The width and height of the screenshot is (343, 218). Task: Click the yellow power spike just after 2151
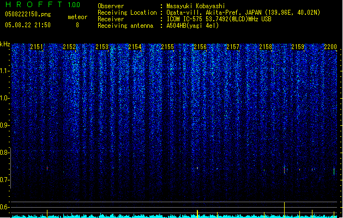tap(47, 214)
